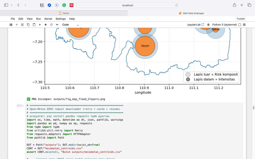Viewport: 255px width, 159px height.
Task: Cut selected cell with scissors icon
Action: click(23, 25)
